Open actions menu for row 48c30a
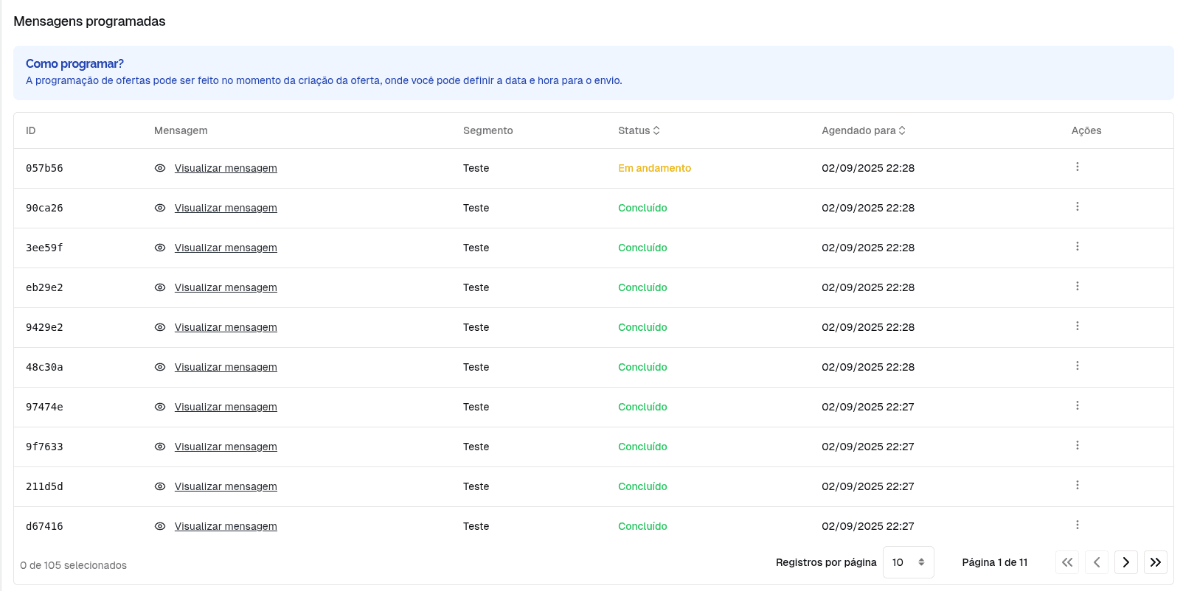Viewport: 1183px width, 591px height. tap(1077, 366)
